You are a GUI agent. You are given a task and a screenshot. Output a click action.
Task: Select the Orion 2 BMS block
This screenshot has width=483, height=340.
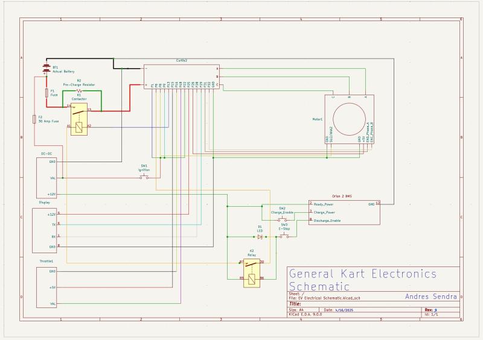(x=344, y=211)
